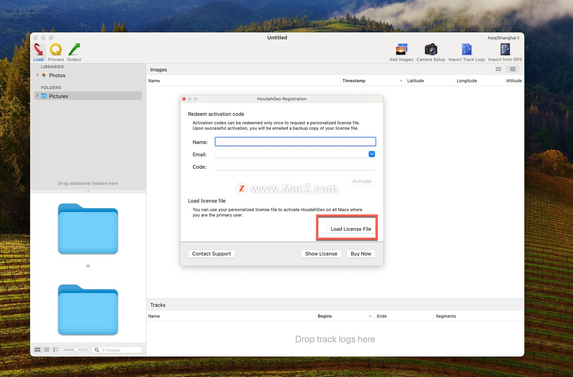Click the sidebar split divider handle

click(x=88, y=191)
